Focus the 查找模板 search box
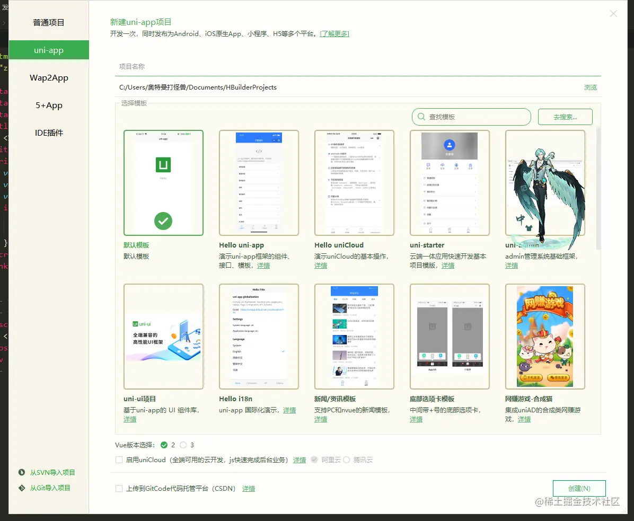This screenshot has height=521, width=634. (471, 117)
